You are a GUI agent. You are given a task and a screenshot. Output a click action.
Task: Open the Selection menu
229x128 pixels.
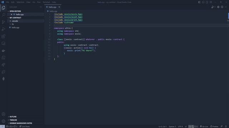(20, 2)
